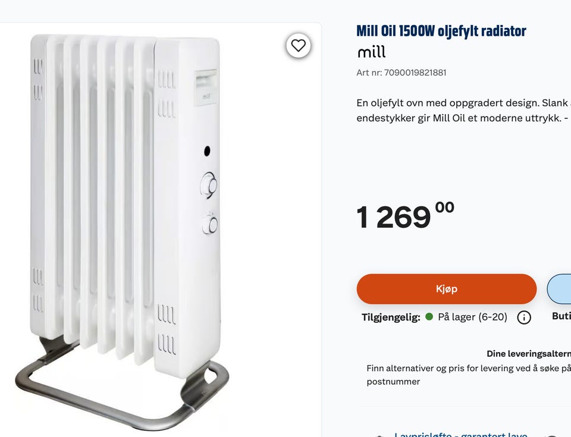Click the 1 269 price
This screenshot has height=437, width=571.
pyautogui.click(x=405, y=216)
